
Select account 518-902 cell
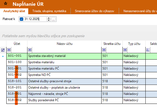17,100
